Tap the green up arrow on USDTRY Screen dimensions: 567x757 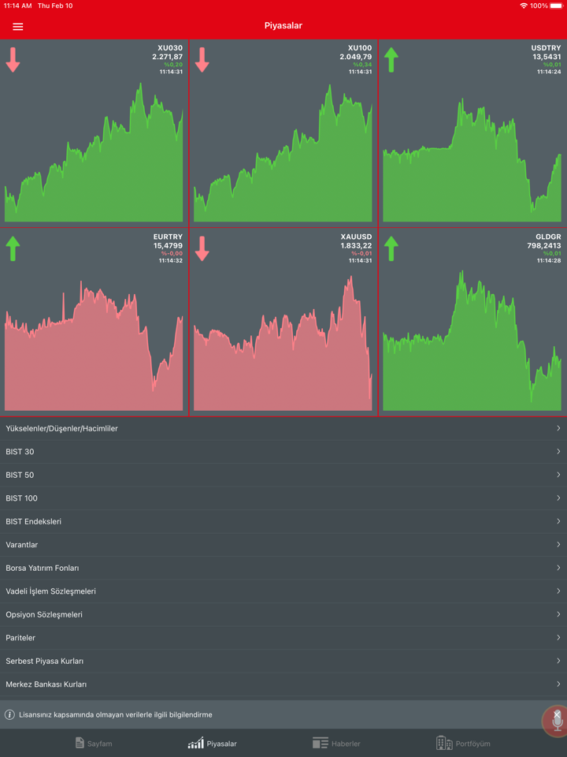(391, 60)
